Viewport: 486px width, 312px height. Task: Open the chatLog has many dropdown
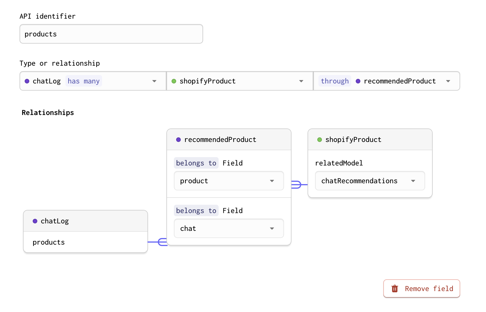click(93, 81)
